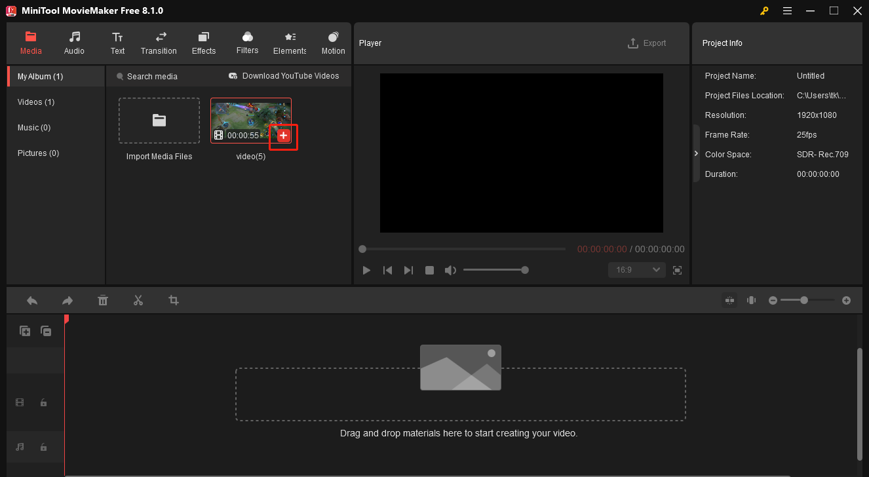Image resolution: width=869 pixels, height=477 pixels.
Task: Click the Export button
Action: [647, 43]
